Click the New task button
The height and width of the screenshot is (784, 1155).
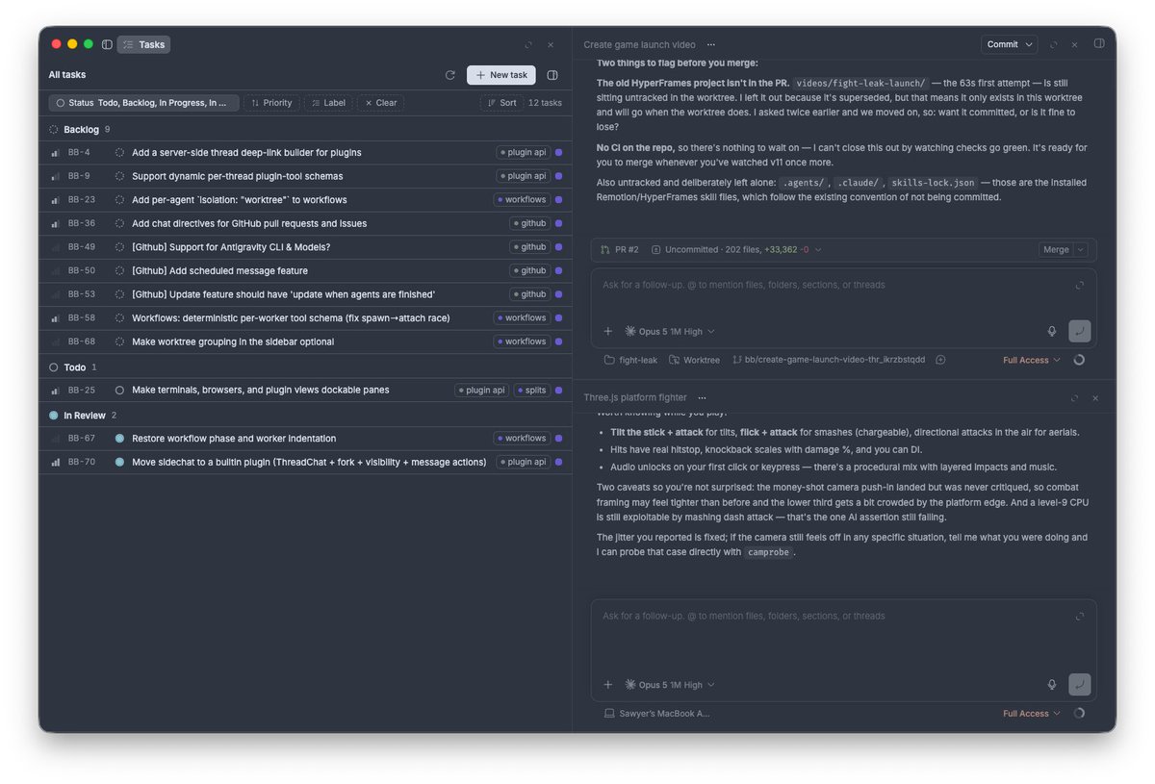501,75
